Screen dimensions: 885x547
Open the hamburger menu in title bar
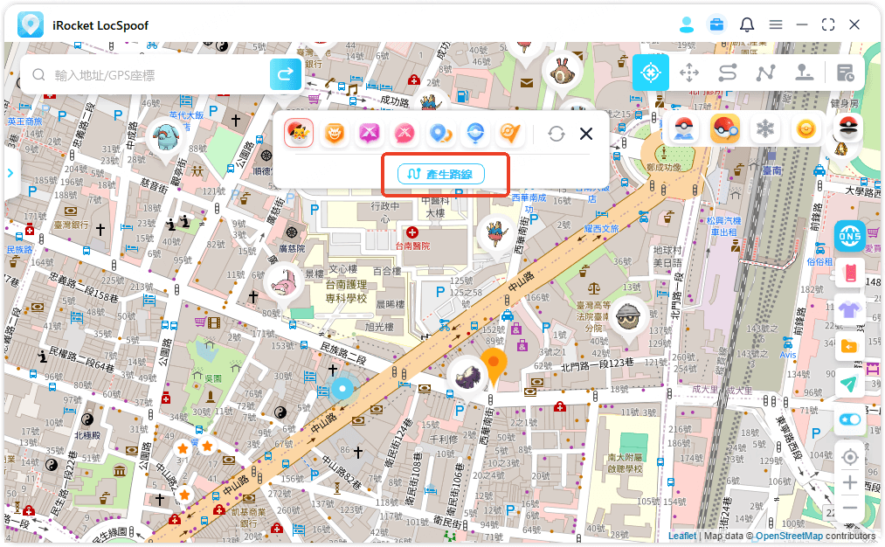point(776,24)
